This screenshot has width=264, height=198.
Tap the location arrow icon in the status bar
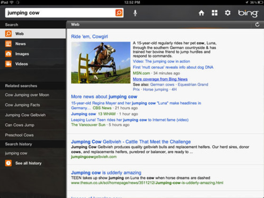pyautogui.click(x=247, y=2)
